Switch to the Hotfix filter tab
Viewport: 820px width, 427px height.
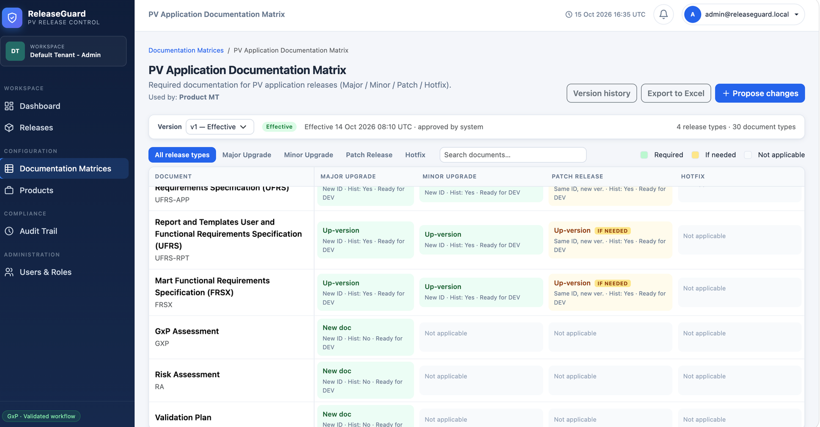[415, 155]
